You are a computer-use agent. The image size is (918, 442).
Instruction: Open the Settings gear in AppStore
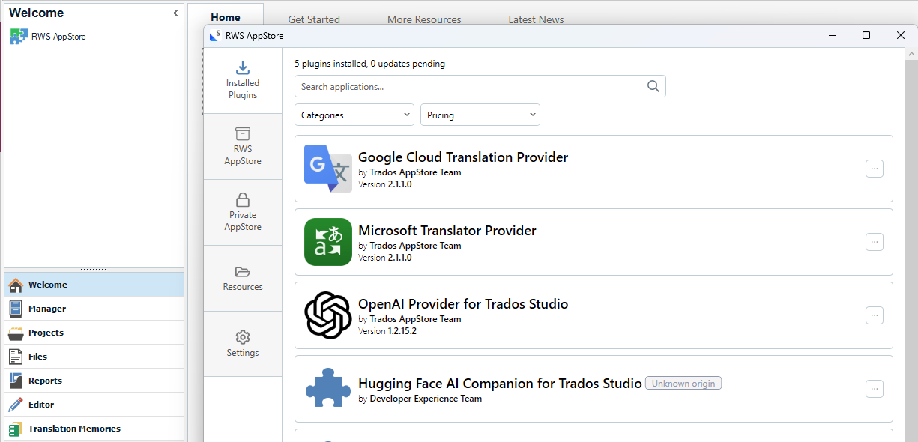242,337
